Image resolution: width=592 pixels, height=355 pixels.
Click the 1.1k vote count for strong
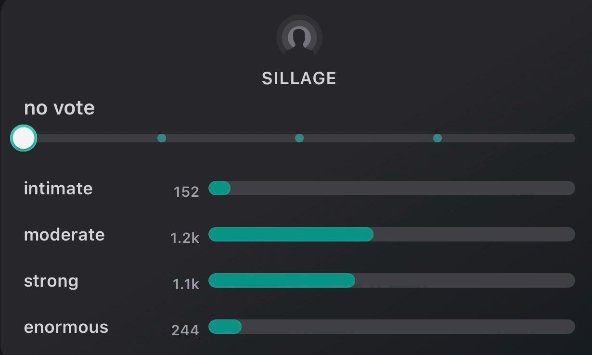tap(186, 284)
